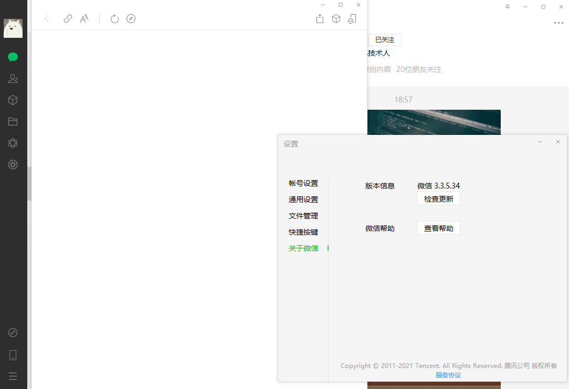
Task: Open the code image article thumbnail
Action: pyautogui.click(x=434, y=122)
